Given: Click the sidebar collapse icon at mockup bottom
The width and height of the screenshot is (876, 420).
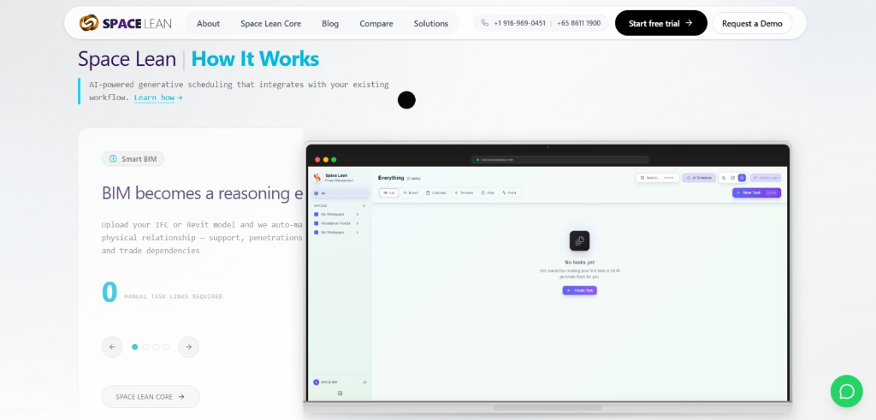Looking at the screenshot, I should click(340, 393).
